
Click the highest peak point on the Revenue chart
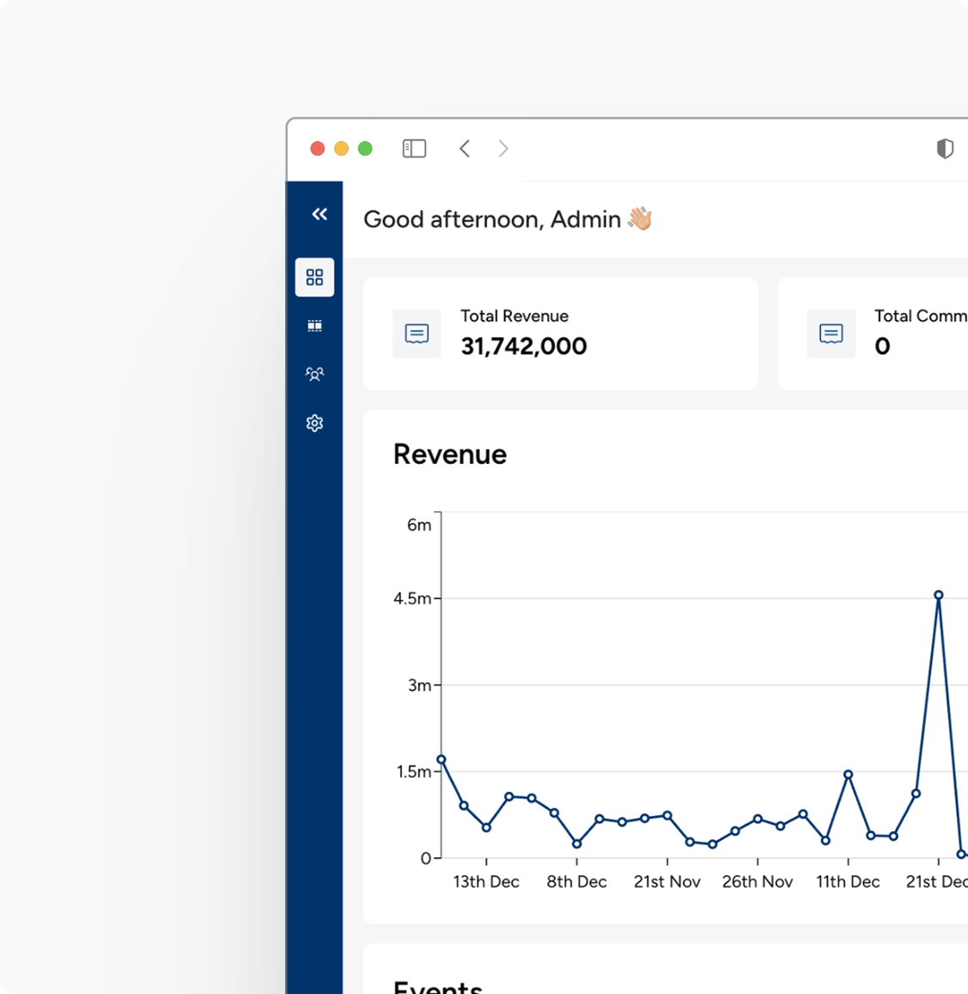click(938, 595)
